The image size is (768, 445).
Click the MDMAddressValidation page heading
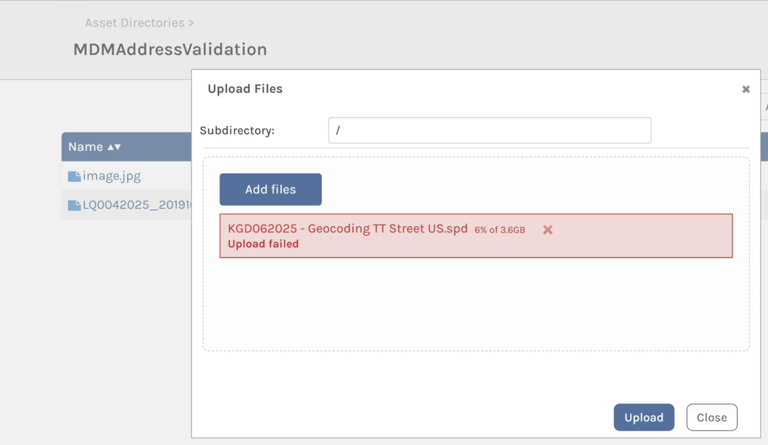click(170, 50)
